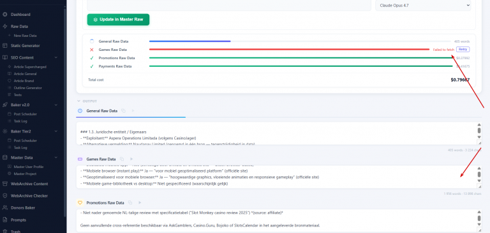This screenshot has width=490, height=233.
Task: Open WebArchive Content in sidebar
Action: pyautogui.click(x=29, y=184)
